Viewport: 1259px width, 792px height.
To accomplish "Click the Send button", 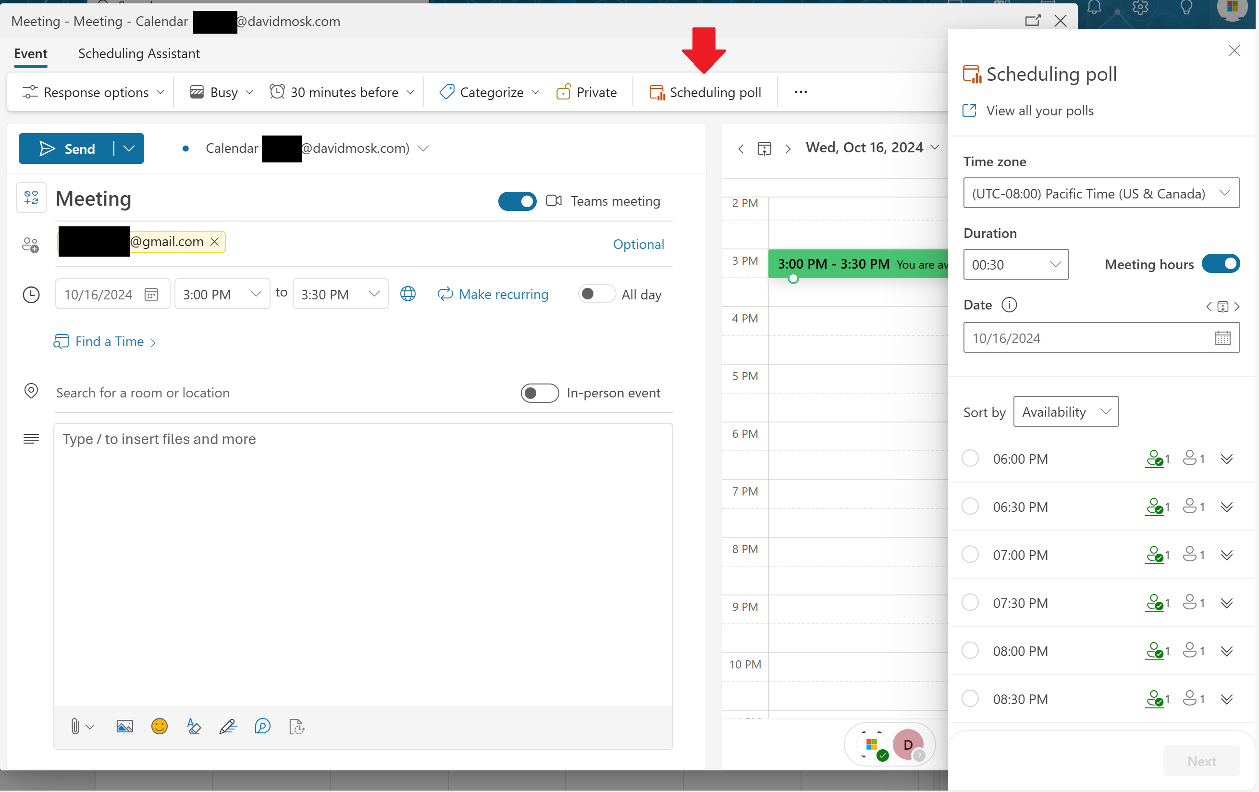I will pyautogui.click(x=66, y=149).
